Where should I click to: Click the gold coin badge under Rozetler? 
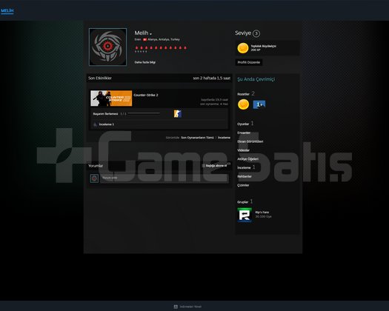[x=243, y=104]
